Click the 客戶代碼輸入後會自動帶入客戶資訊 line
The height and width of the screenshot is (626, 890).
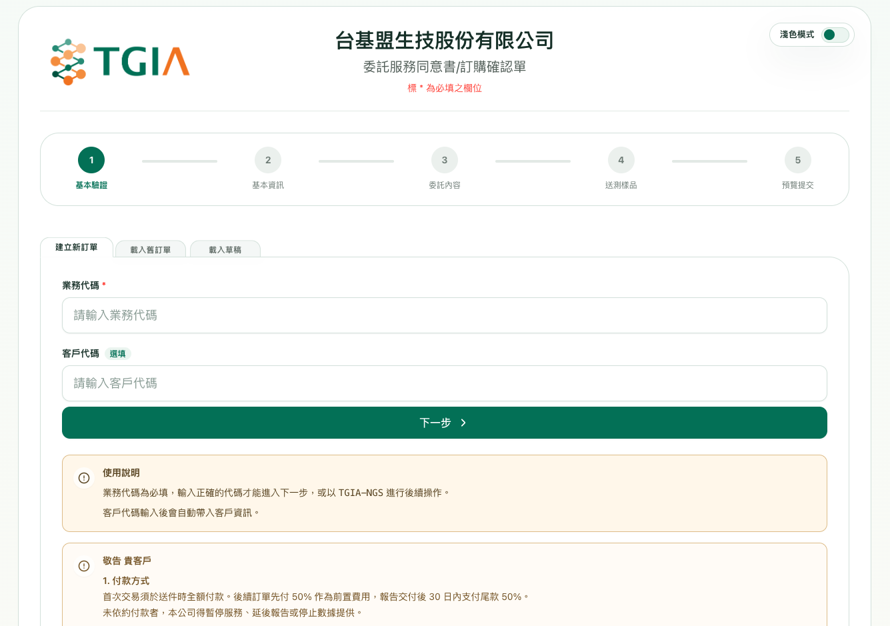(181, 513)
